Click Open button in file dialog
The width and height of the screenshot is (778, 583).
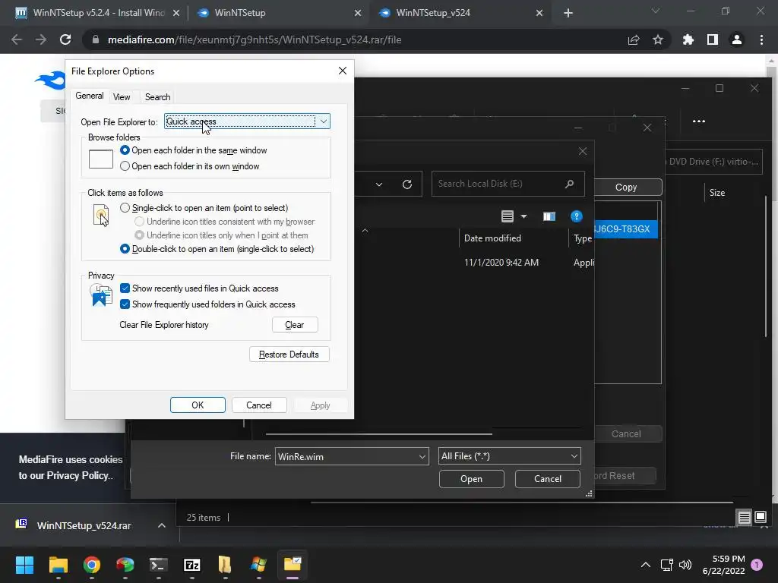click(x=471, y=479)
